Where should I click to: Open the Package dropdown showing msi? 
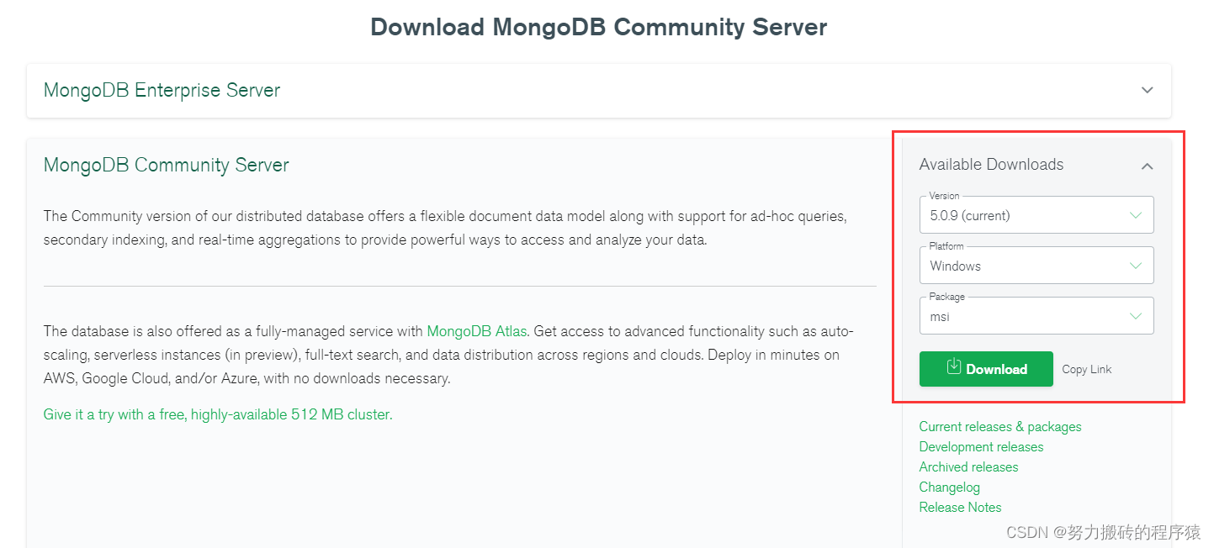click(1026, 317)
